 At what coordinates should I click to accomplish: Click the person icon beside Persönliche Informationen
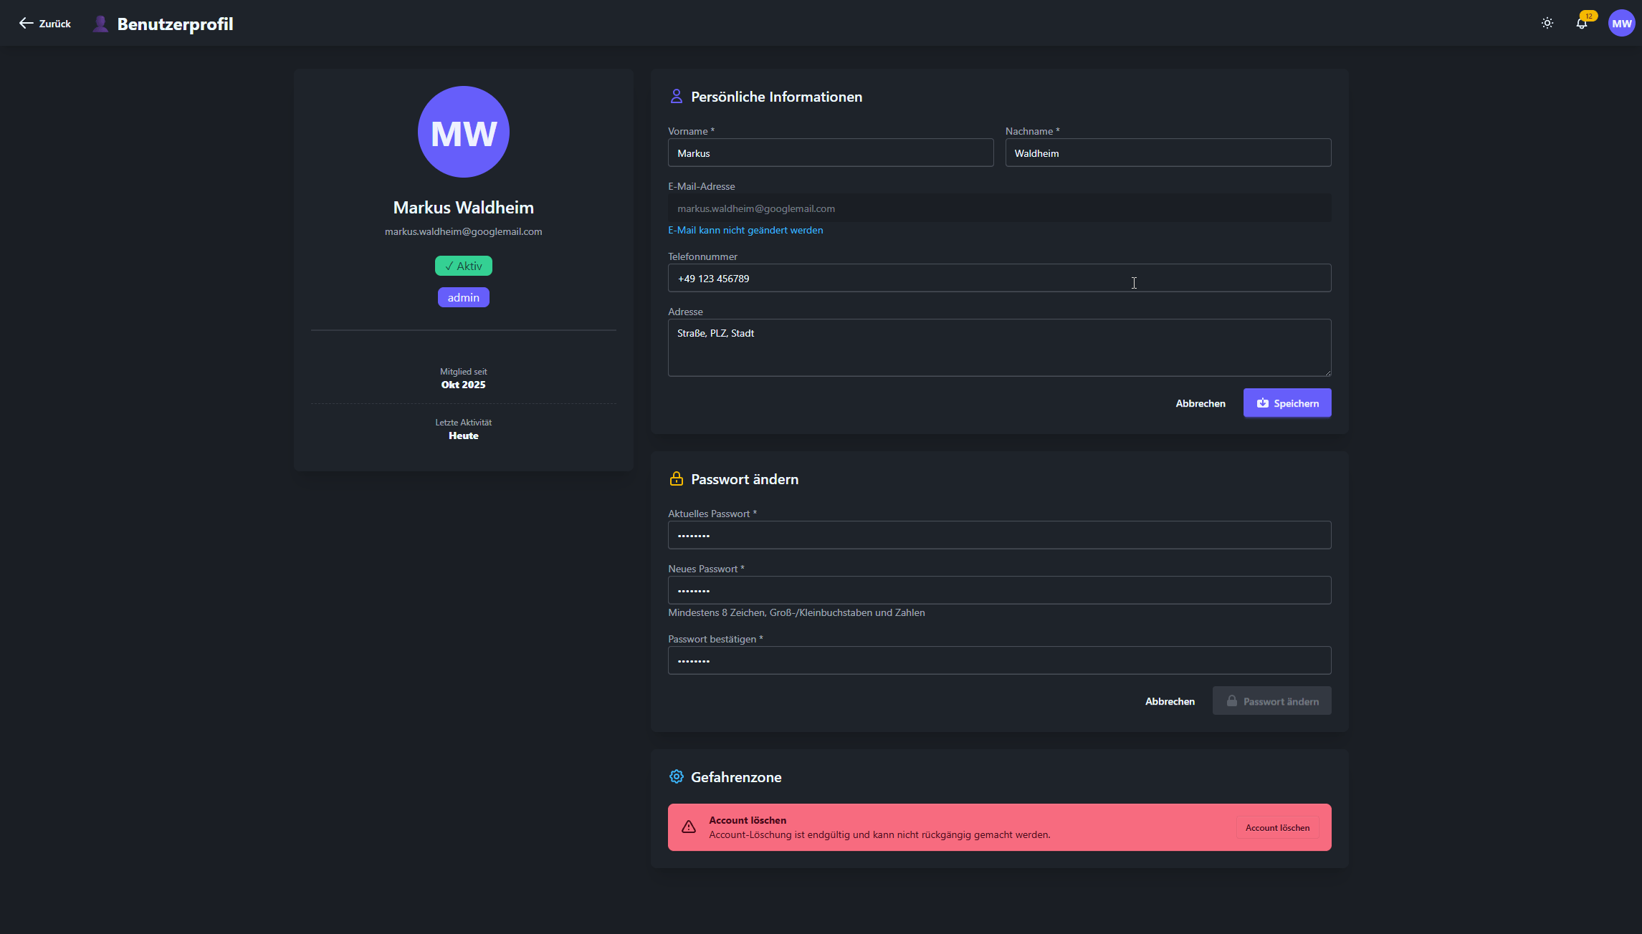pos(676,97)
